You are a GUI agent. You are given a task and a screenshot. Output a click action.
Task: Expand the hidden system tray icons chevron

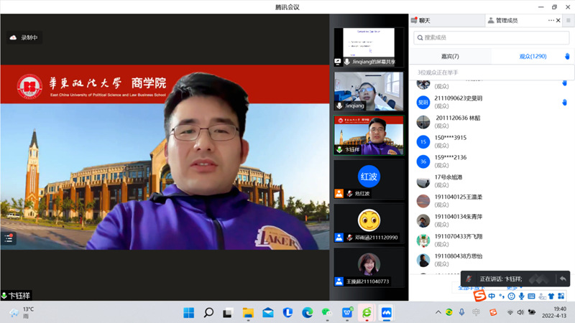point(438,313)
